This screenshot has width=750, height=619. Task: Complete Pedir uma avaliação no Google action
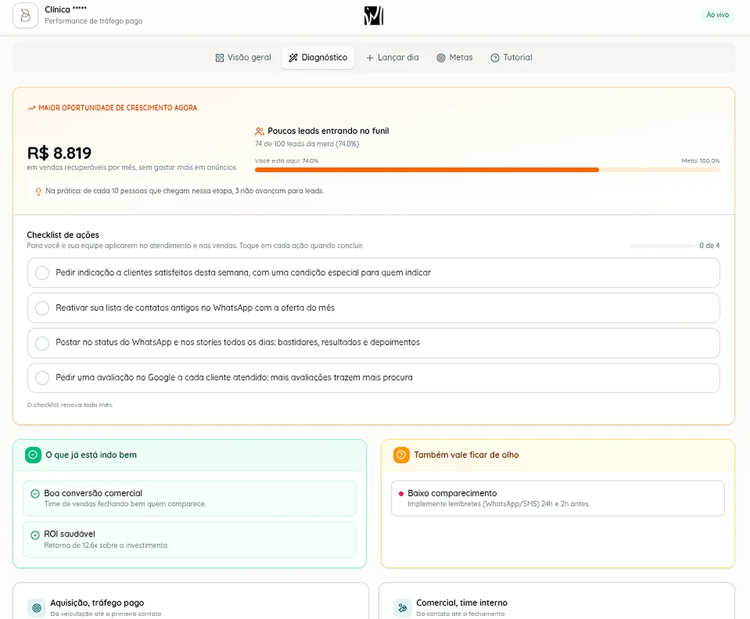[42, 378]
